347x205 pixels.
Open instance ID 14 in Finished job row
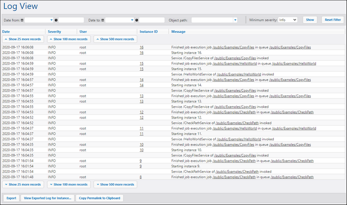click(x=142, y=80)
